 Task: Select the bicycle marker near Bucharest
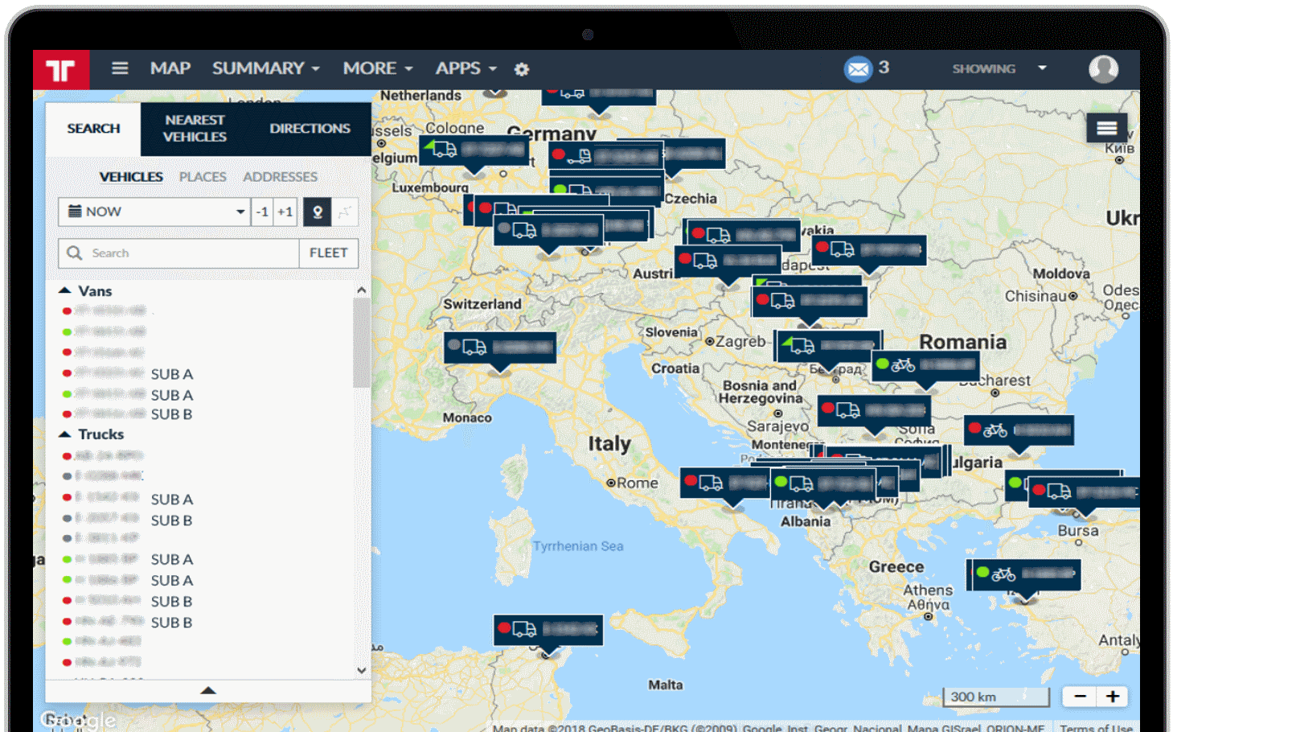pyautogui.click(x=925, y=365)
